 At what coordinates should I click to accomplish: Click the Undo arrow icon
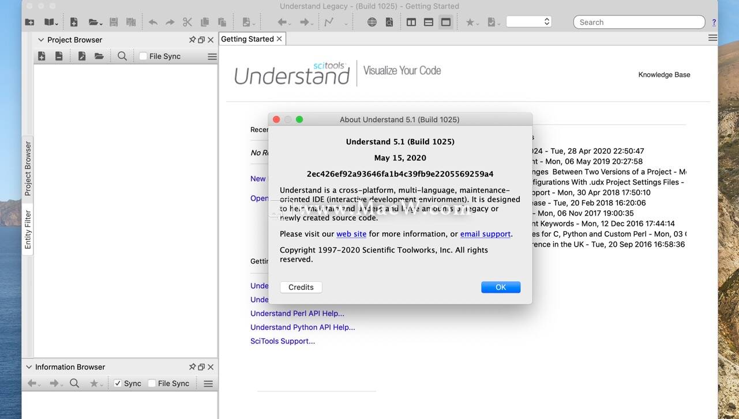(153, 22)
